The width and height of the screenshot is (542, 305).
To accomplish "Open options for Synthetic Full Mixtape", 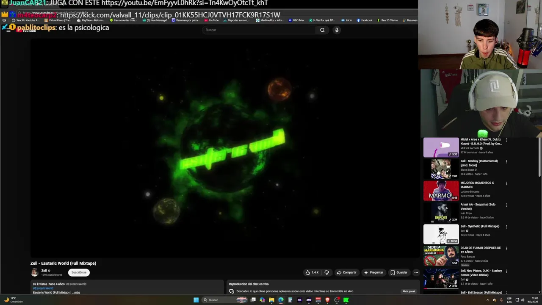I will click(506, 227).
